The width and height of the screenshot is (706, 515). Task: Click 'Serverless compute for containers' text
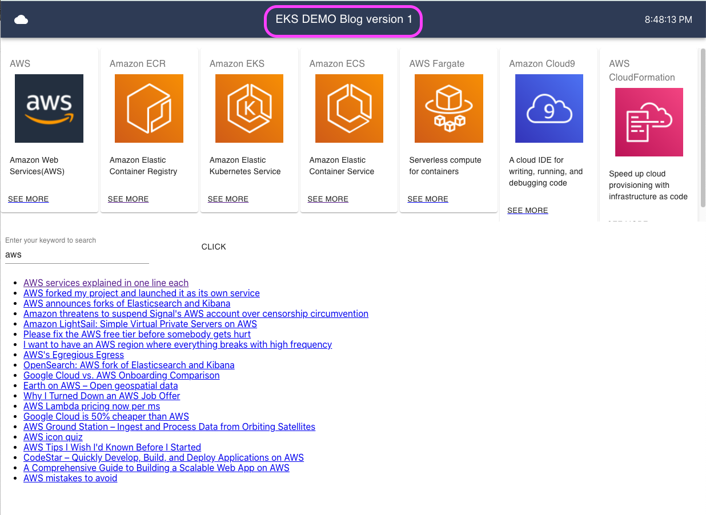446,166
